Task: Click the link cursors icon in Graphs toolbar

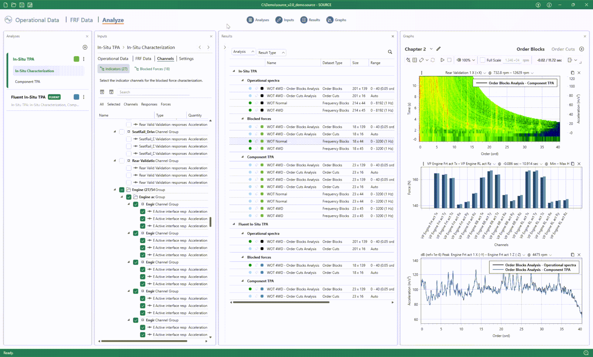Action: (x=421, y=60)
